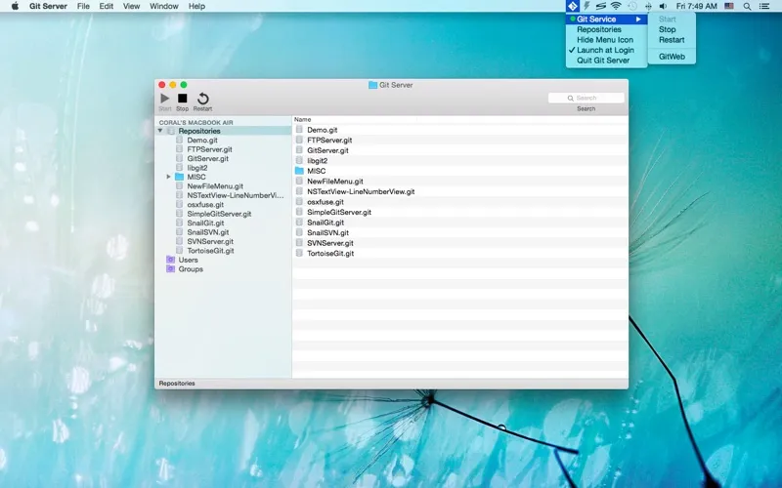Select GitServer.git row in file list
The width and height of the screenshot is (782, 488).
pos(459,150)
